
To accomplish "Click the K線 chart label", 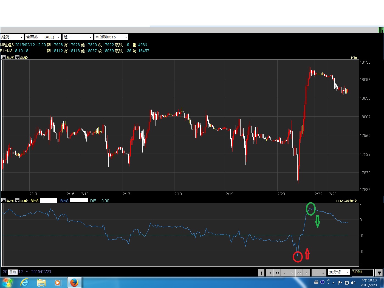I will point(354,58).
